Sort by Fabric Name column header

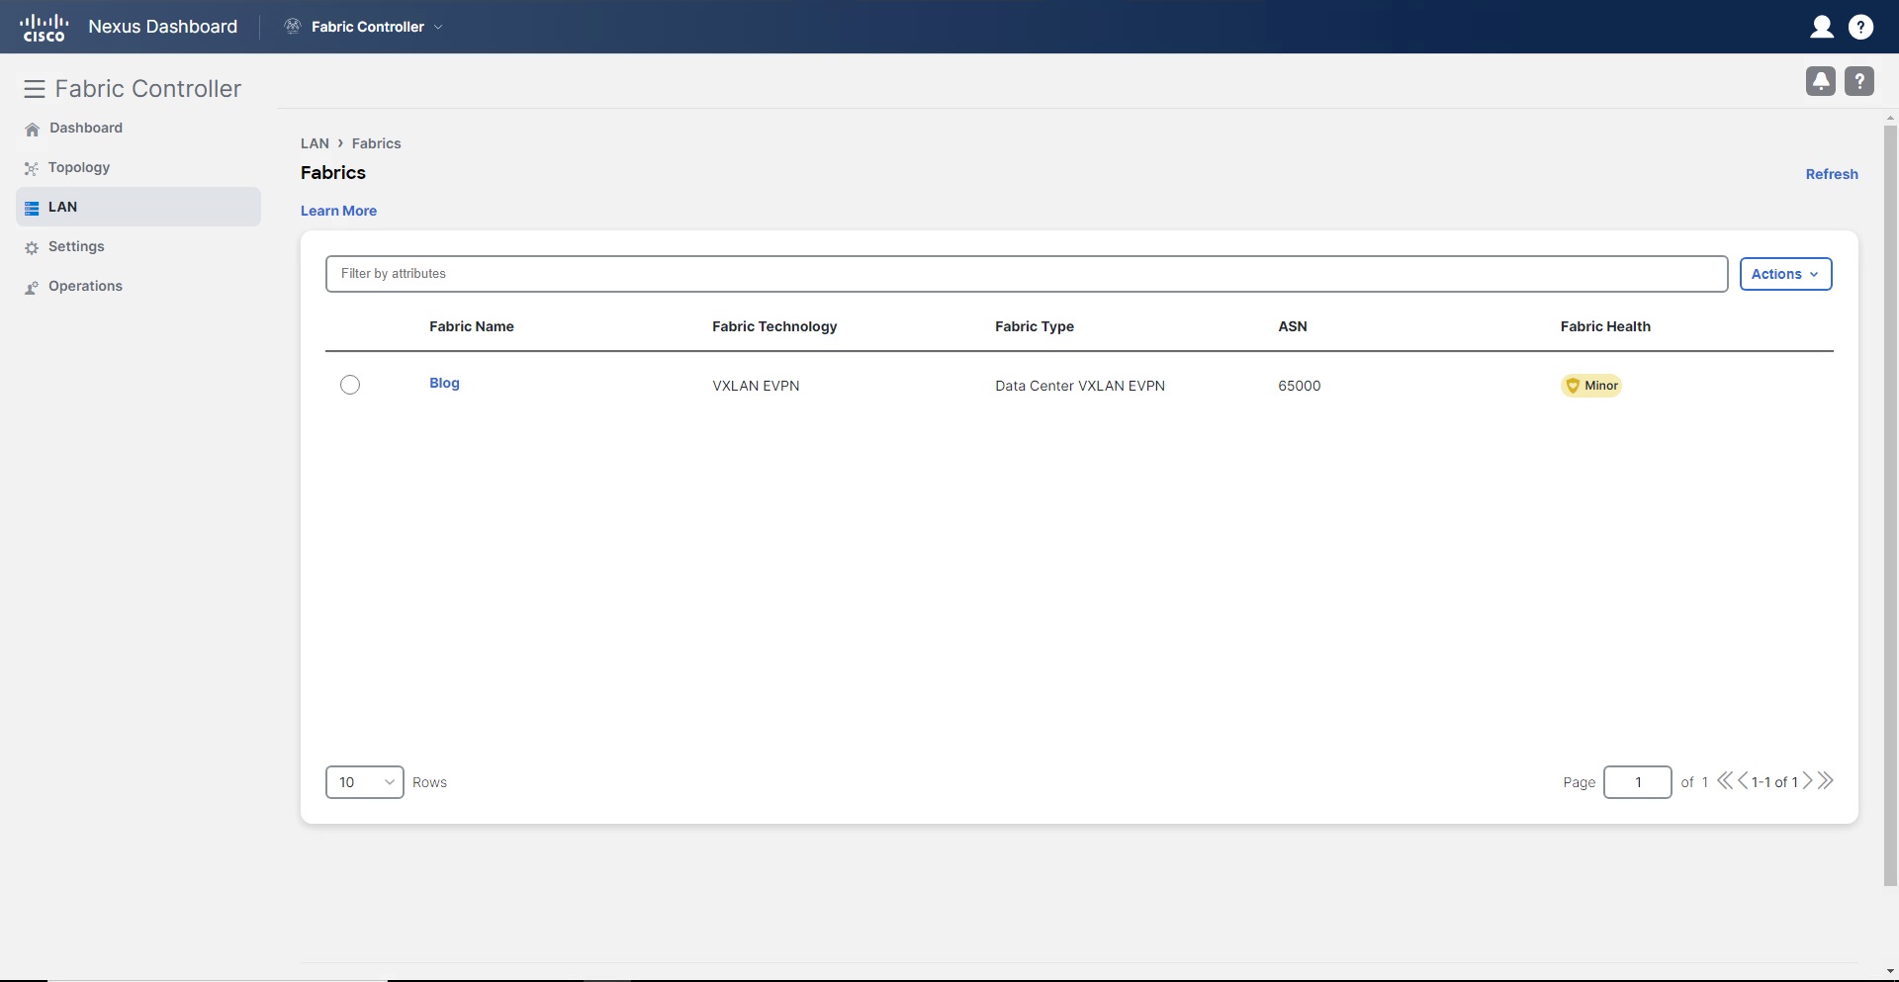pyautogui.click(x=472, y=326)
